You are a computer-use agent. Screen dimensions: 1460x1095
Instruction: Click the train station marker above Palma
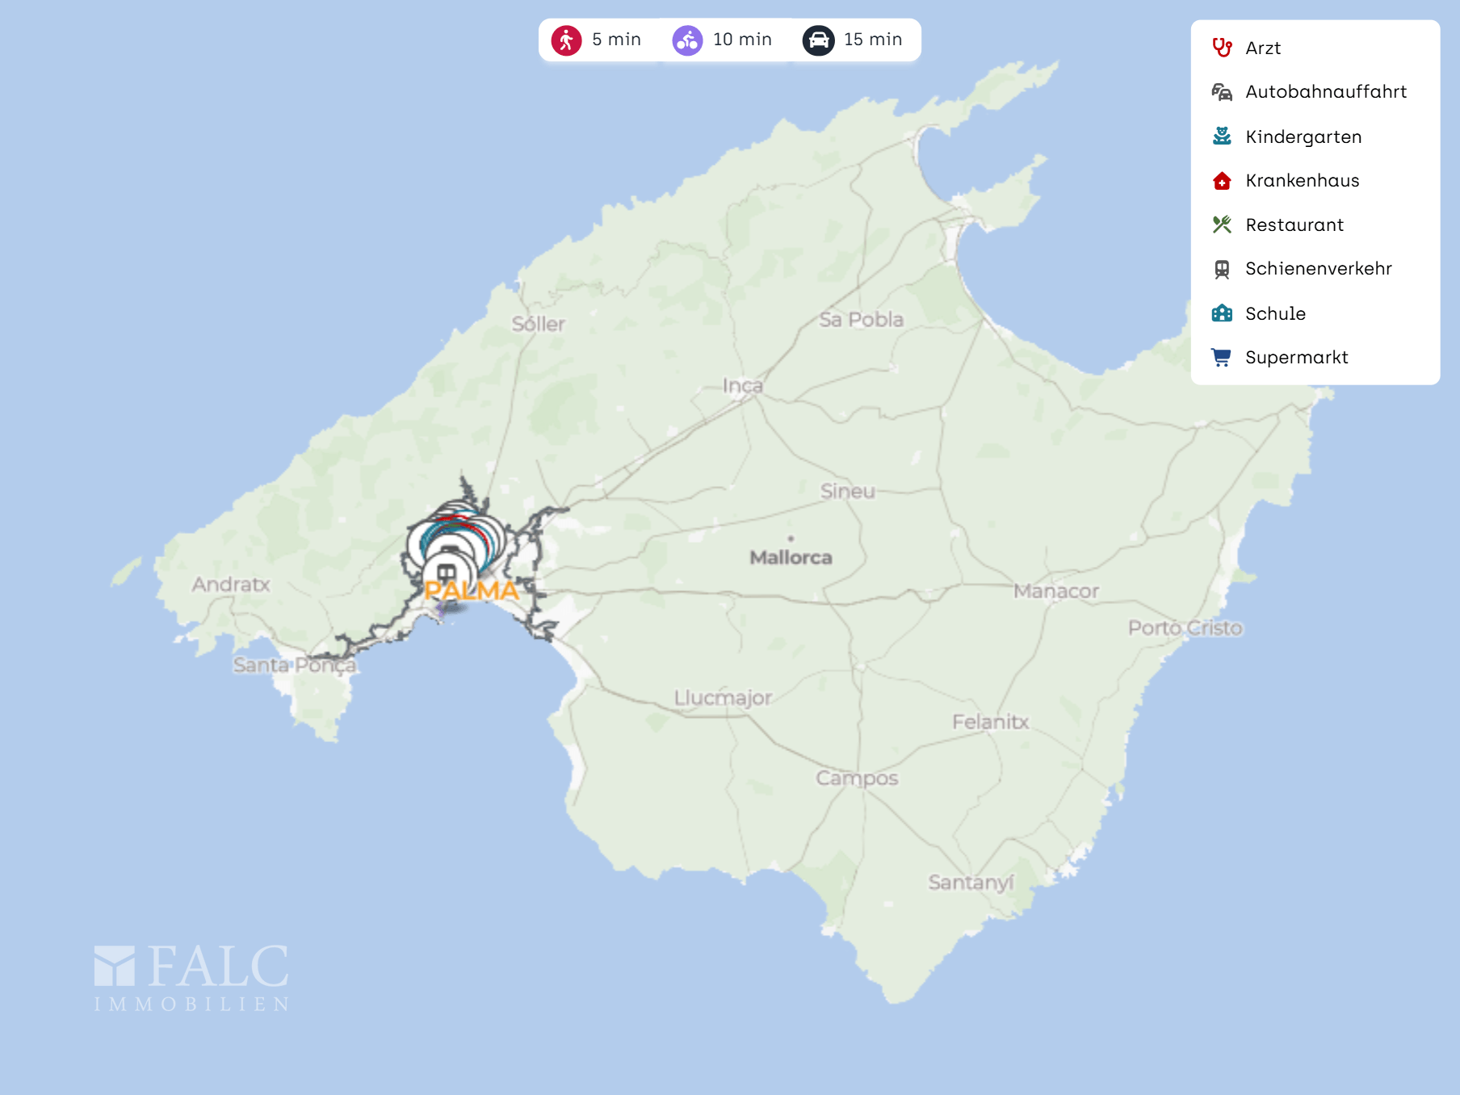[446, 573]
